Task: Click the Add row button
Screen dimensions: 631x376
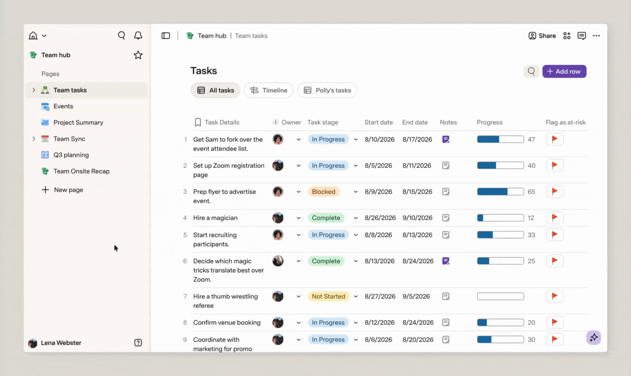Action: coord(564,71)
